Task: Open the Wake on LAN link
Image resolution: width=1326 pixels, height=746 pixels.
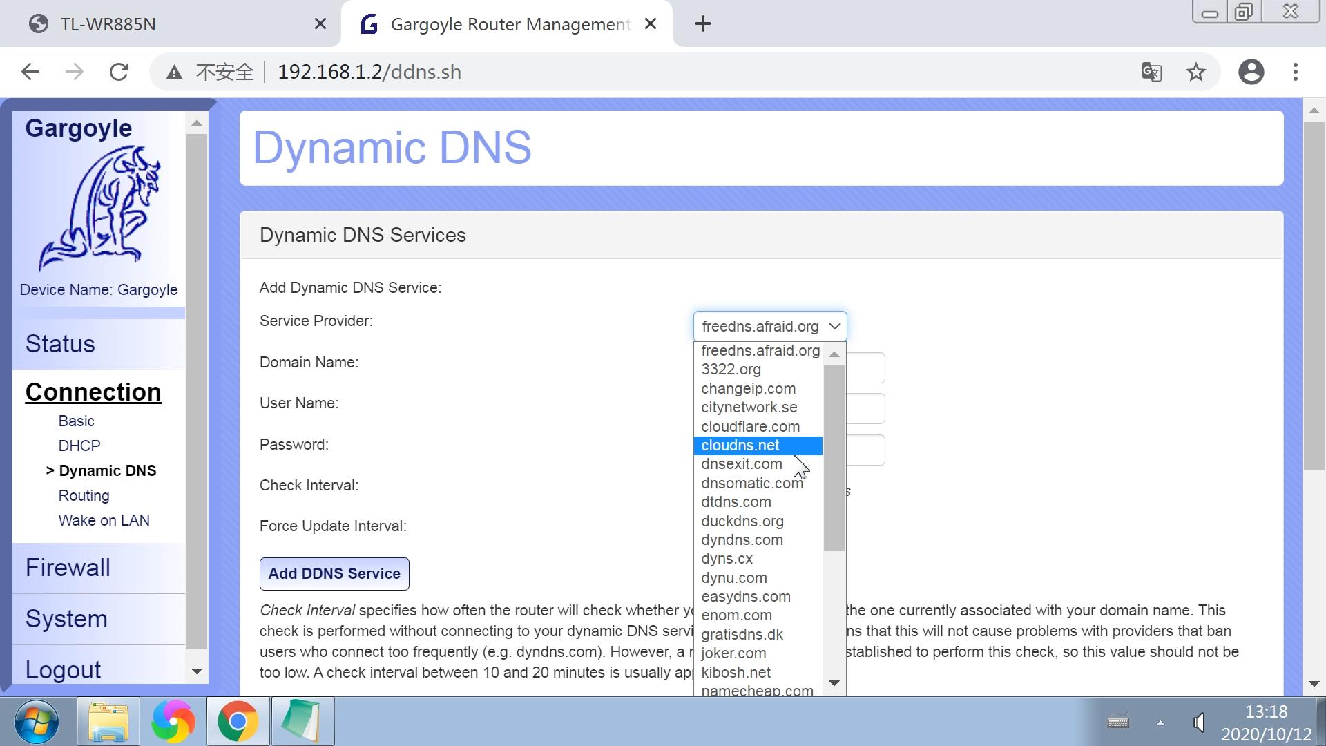Action: tap(104, 521)
